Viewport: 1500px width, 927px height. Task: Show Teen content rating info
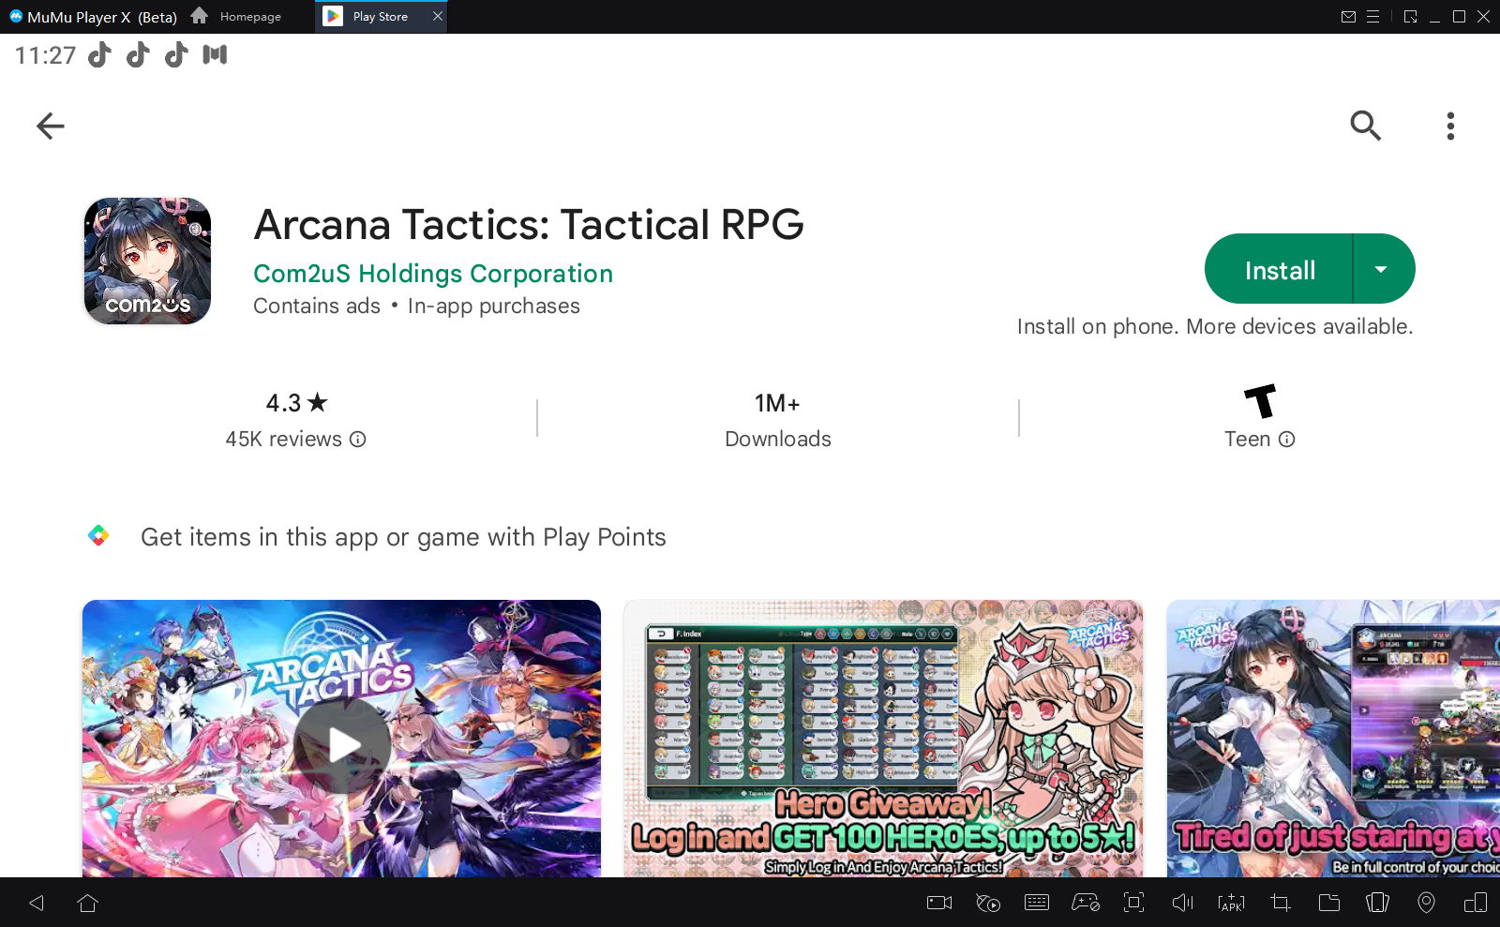1287,439
